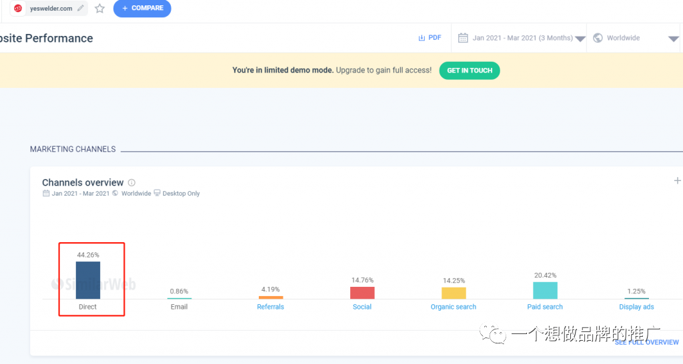
Task: Open the Display ads channel link
Action: pyautogui.click(x=636, y=307)
